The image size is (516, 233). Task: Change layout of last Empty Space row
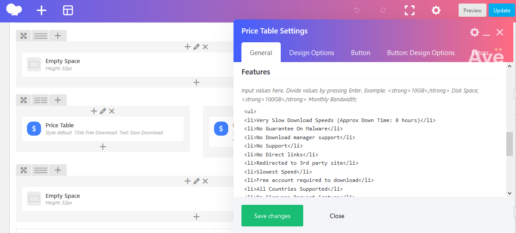pos(41,170)
